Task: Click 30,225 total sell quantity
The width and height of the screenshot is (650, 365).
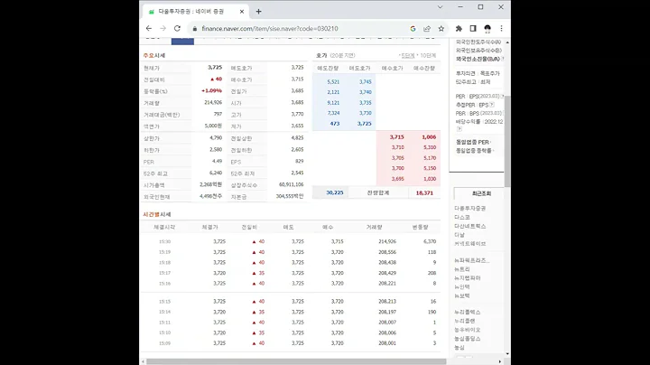Action: pos(335,192)
